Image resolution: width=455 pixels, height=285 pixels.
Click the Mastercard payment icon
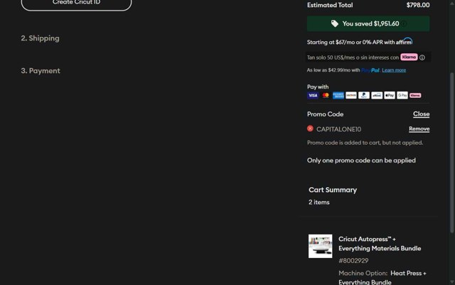pyautogui.click(x=326, y=95)
